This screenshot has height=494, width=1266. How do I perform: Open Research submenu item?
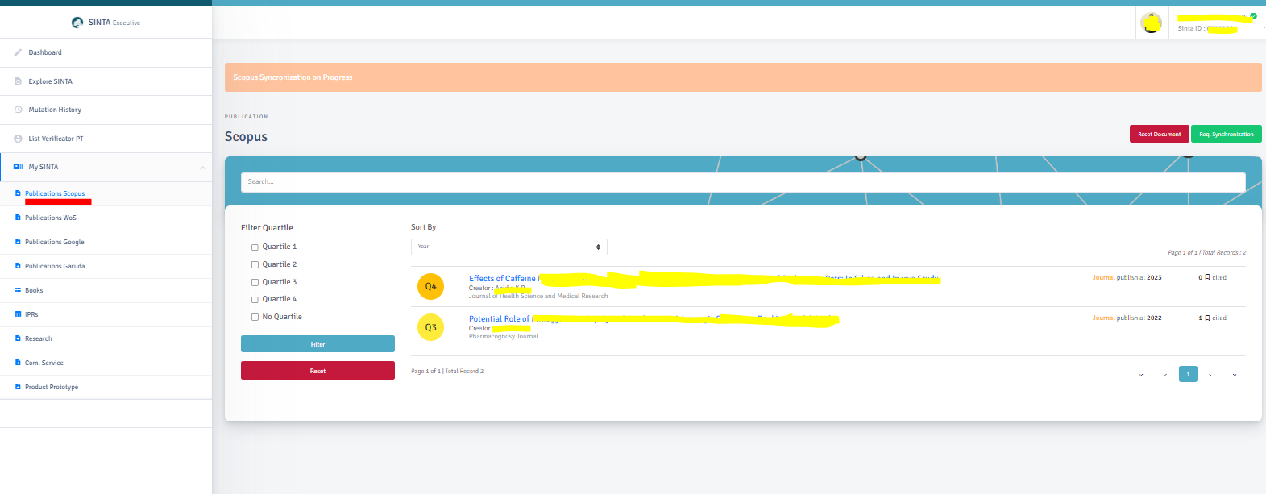click(106, 338)
